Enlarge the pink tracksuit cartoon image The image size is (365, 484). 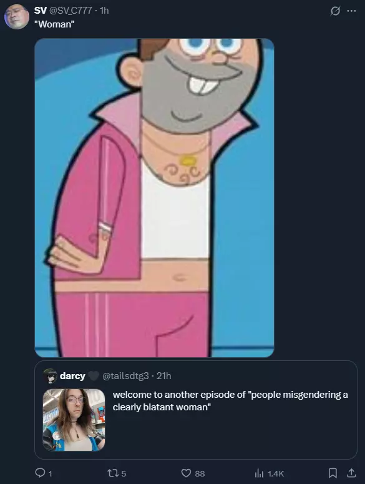[x=154, y=197]
